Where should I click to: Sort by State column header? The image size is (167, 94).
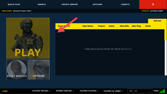[x=148, y=26]
